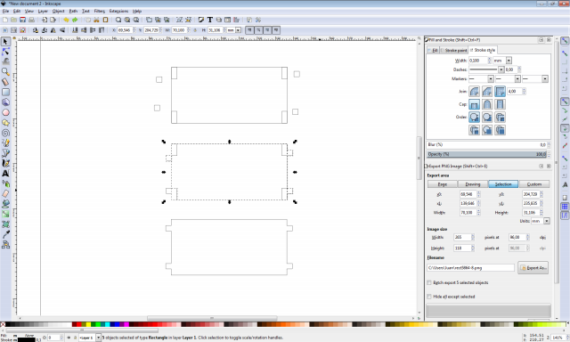This screenshot has height=342, width=570.
Task: Choose the bevel join style
Action: click(487, 91)
